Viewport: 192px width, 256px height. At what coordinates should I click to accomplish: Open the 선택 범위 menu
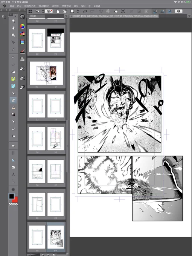[66, 6]
